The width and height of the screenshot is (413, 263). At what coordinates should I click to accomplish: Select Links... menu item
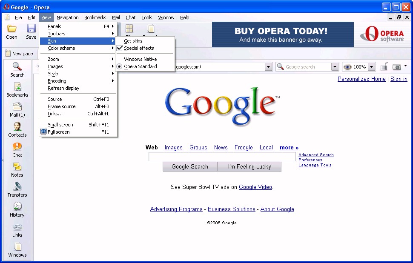[x=77, y=114]
